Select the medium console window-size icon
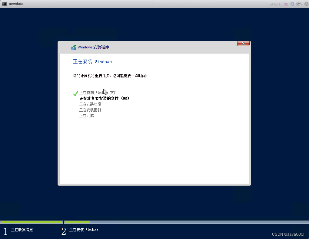The width and height of the screenshot is (309, 239). click(276, 4)
